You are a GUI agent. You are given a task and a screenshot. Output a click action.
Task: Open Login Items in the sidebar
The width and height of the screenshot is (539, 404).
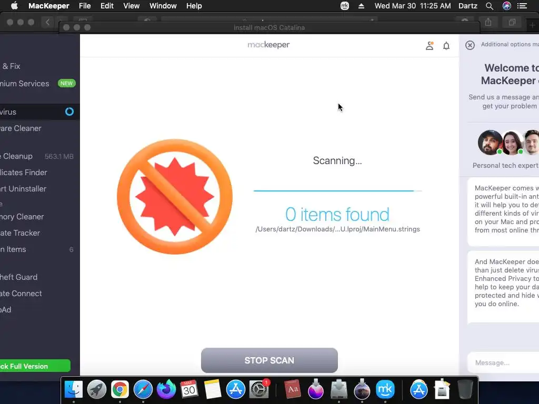click(x=40, y=249)
